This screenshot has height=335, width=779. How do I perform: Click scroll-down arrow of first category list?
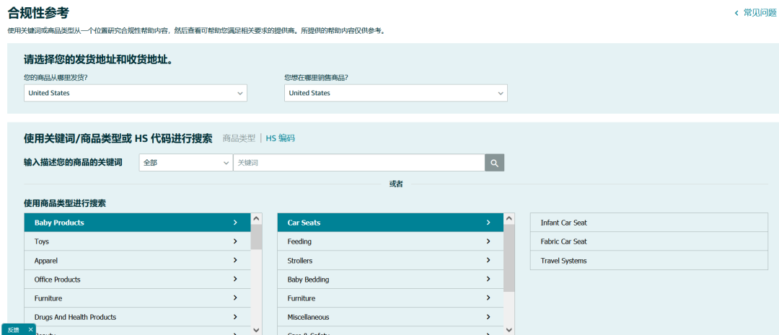tap(256, 329)
